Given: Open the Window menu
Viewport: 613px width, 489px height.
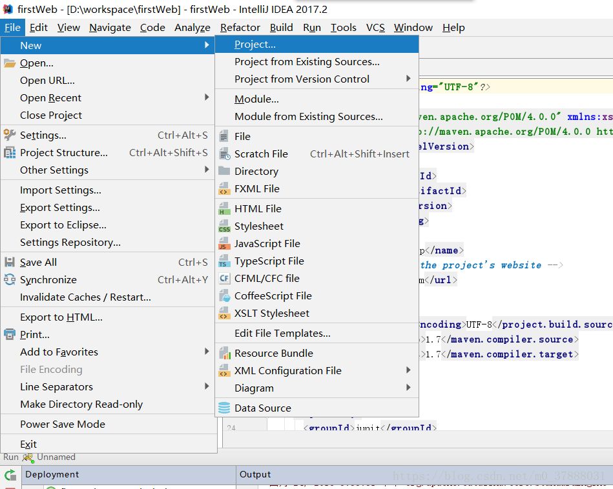Looking at the screenshot, I should (413, 28).
